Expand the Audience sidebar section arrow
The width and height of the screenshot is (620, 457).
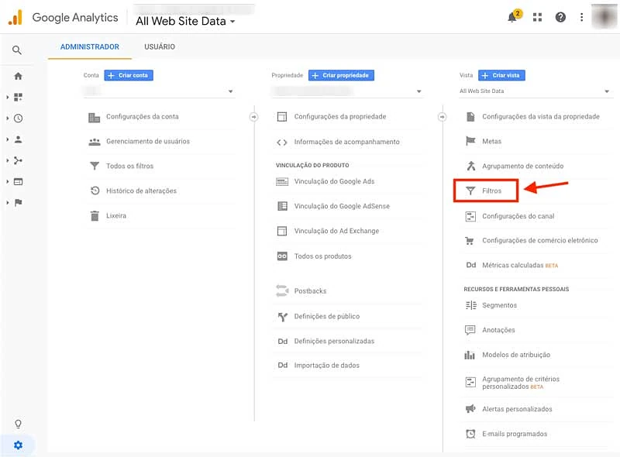pyautogui.click(x=8, y=139)
